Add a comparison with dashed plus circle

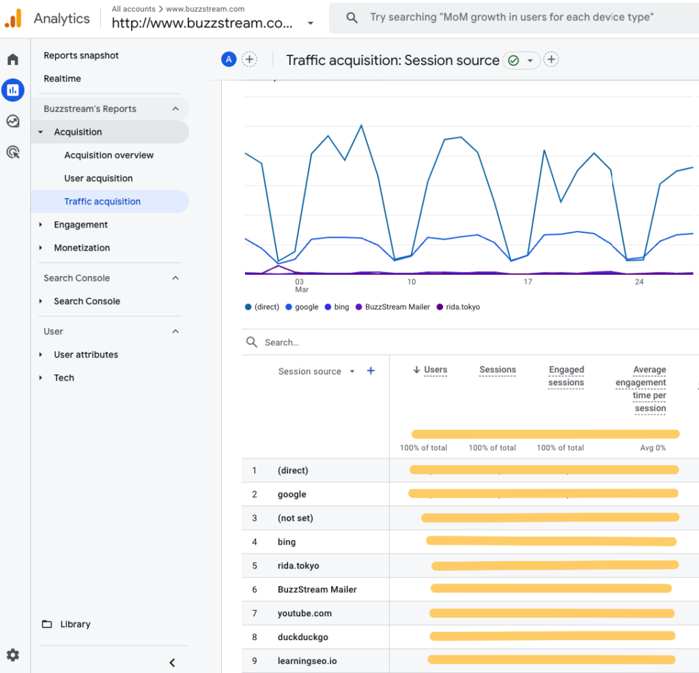click(250, 59)
